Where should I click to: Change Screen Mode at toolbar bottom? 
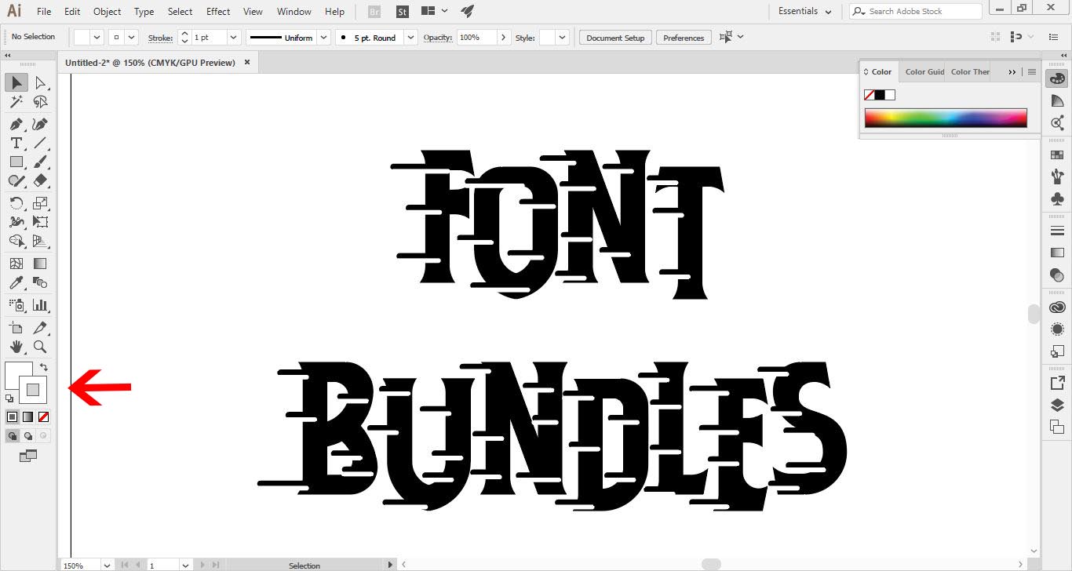(x=28, y=456)
